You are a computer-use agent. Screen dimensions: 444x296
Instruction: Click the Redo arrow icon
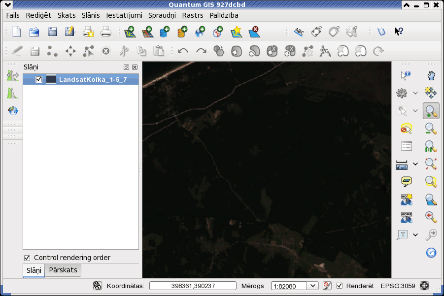(201, 51)
